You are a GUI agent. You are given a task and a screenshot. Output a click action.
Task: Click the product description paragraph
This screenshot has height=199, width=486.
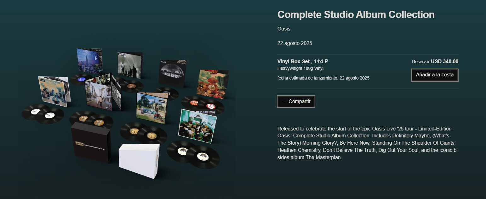tap(368, 143)
